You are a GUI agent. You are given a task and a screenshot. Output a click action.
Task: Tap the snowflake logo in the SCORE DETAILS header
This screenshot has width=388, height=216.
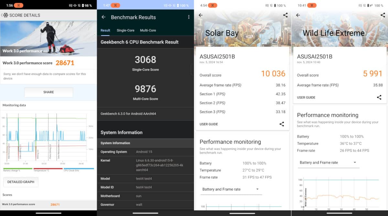6,15
